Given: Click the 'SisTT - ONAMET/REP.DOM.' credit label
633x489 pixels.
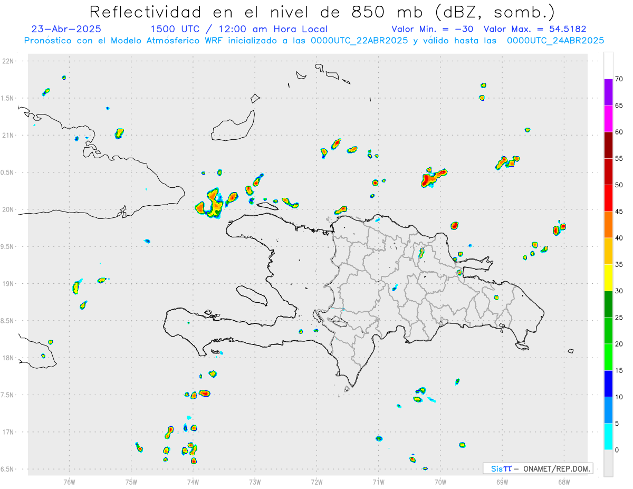Looking at the screenshot, I should pos(538,468).
